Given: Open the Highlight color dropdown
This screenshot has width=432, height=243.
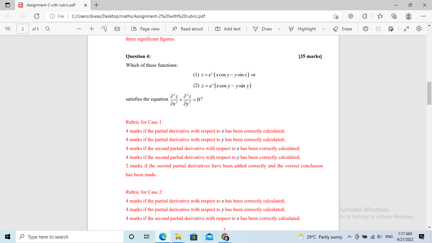Looking at the screenshot, I should (x=323, y=29).
